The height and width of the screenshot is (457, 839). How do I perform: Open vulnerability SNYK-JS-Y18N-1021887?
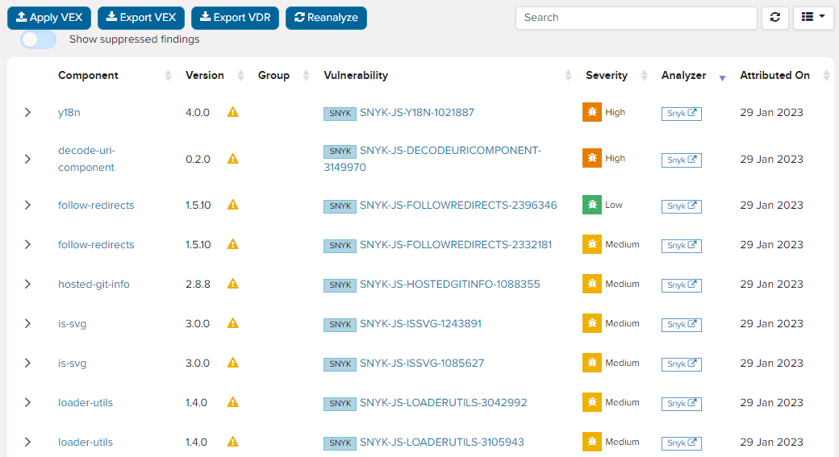417,113
